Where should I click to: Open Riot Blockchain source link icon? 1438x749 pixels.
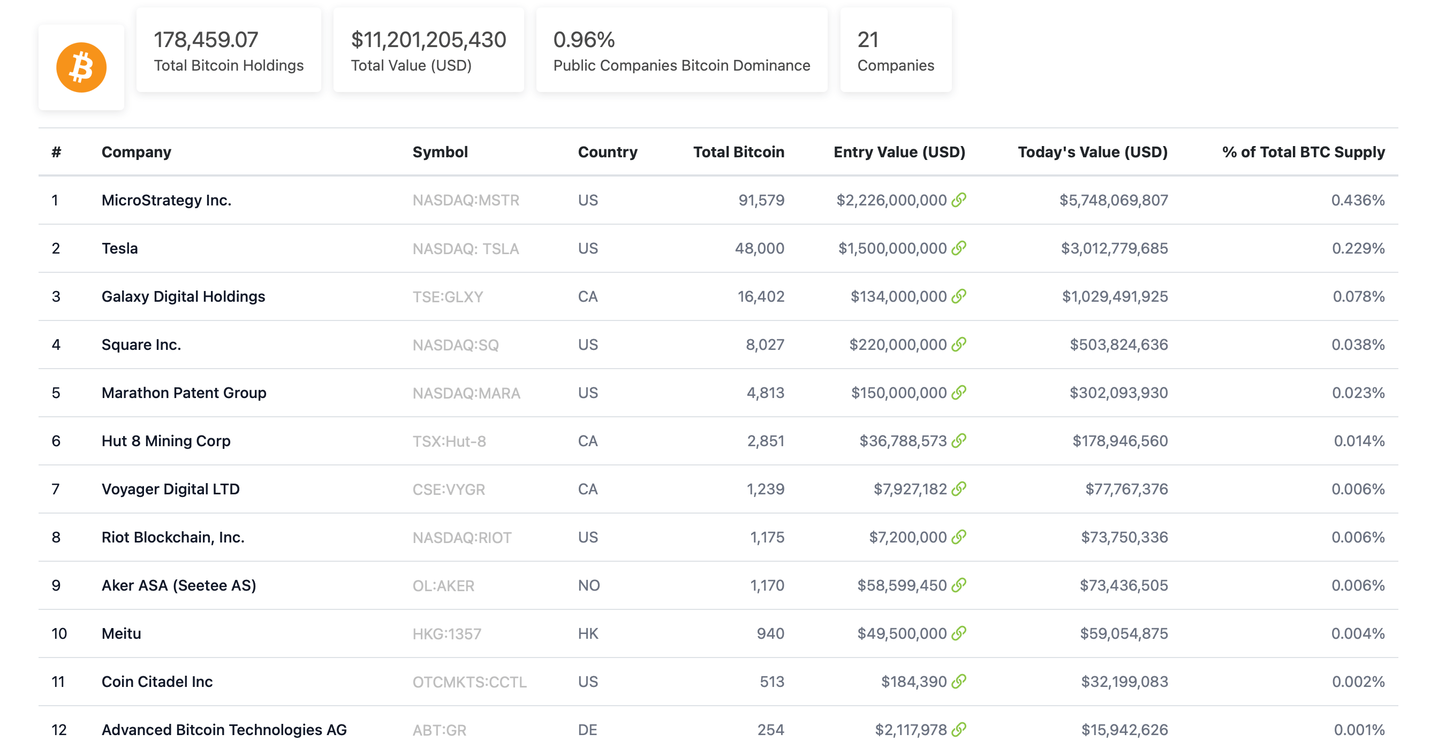pyautogui.click(x=958, y=537)
